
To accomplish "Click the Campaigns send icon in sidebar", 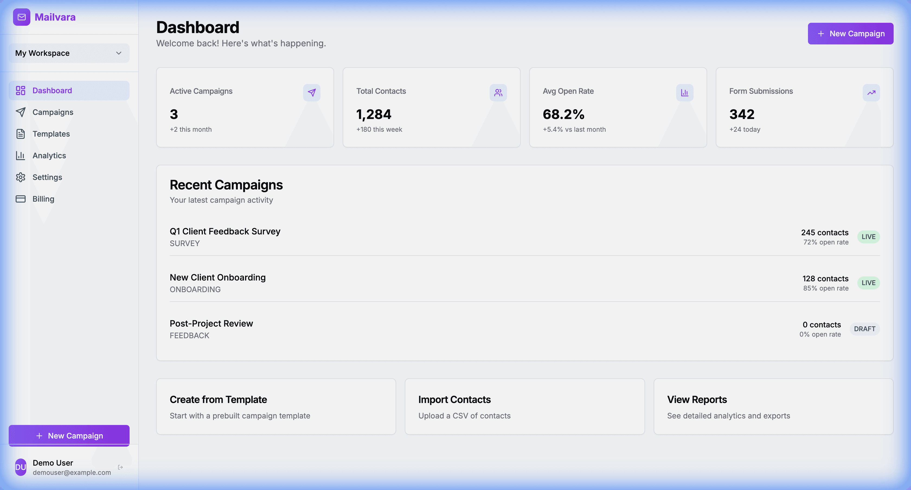I will [x=20, y=112].
